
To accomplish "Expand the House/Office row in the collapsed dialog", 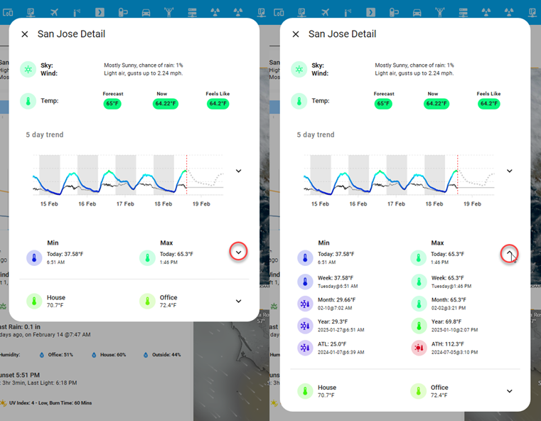I will [238, 302].
